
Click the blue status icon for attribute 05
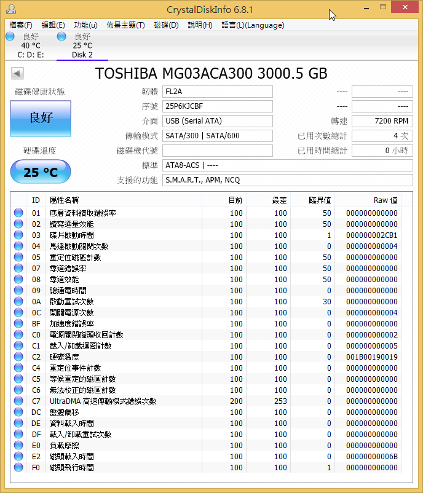click(18, 257)
